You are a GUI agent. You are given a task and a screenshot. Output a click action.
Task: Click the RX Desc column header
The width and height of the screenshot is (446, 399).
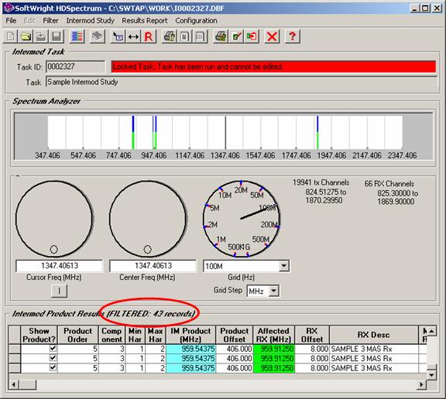point(374,335)
